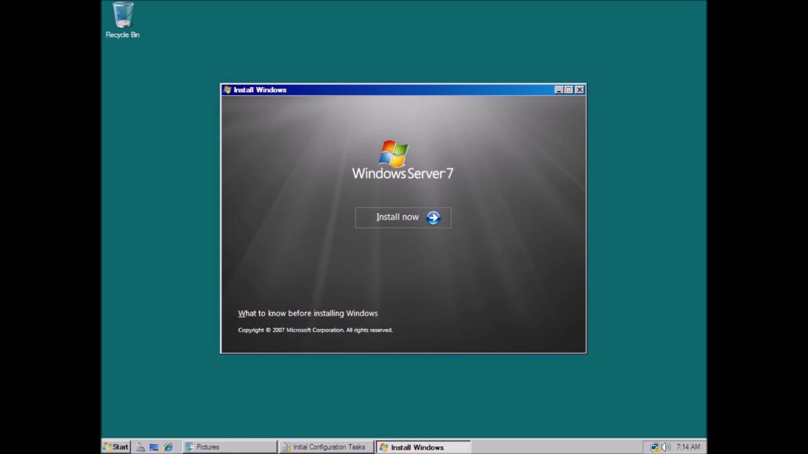
Task: Click the Install now button
Action: point(403,218)
